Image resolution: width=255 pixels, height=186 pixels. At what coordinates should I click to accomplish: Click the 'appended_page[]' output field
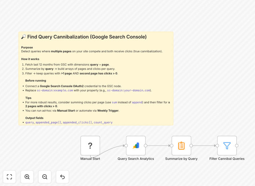tap(49, 122)
